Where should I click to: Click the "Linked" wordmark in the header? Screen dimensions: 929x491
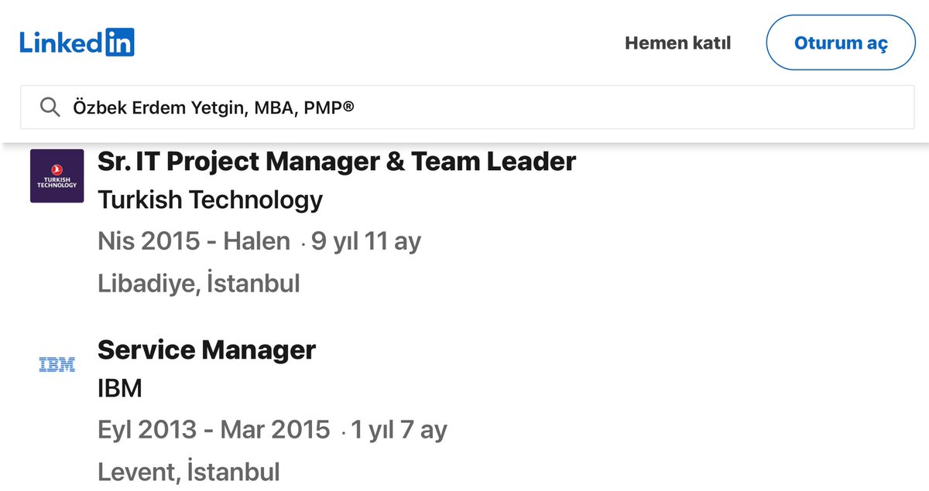[x=60, y=42]
